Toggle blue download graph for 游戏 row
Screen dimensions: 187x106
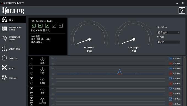[x=171, y=58]
